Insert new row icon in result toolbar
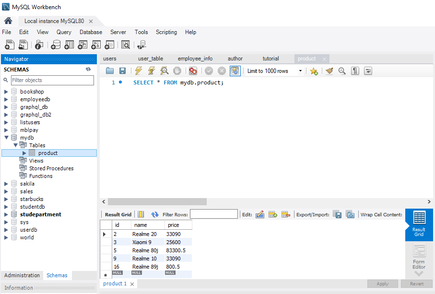The height and width of the screenshot is (294, 435). coord(273,214)
